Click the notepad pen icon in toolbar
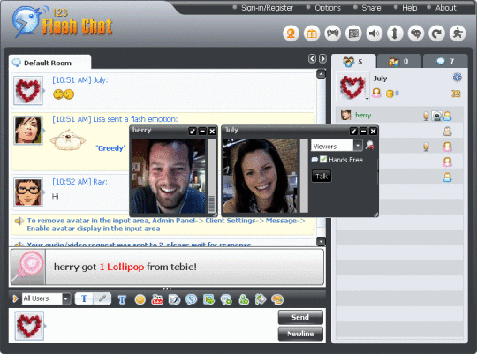Image resolution: width=477 pixels, height=354 pixels. pyautogui.click(x=174, y=299)
